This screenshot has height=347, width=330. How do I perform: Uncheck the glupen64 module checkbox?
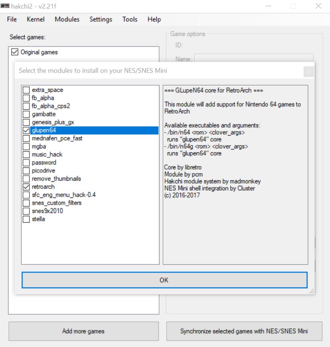tap(26, 130)
